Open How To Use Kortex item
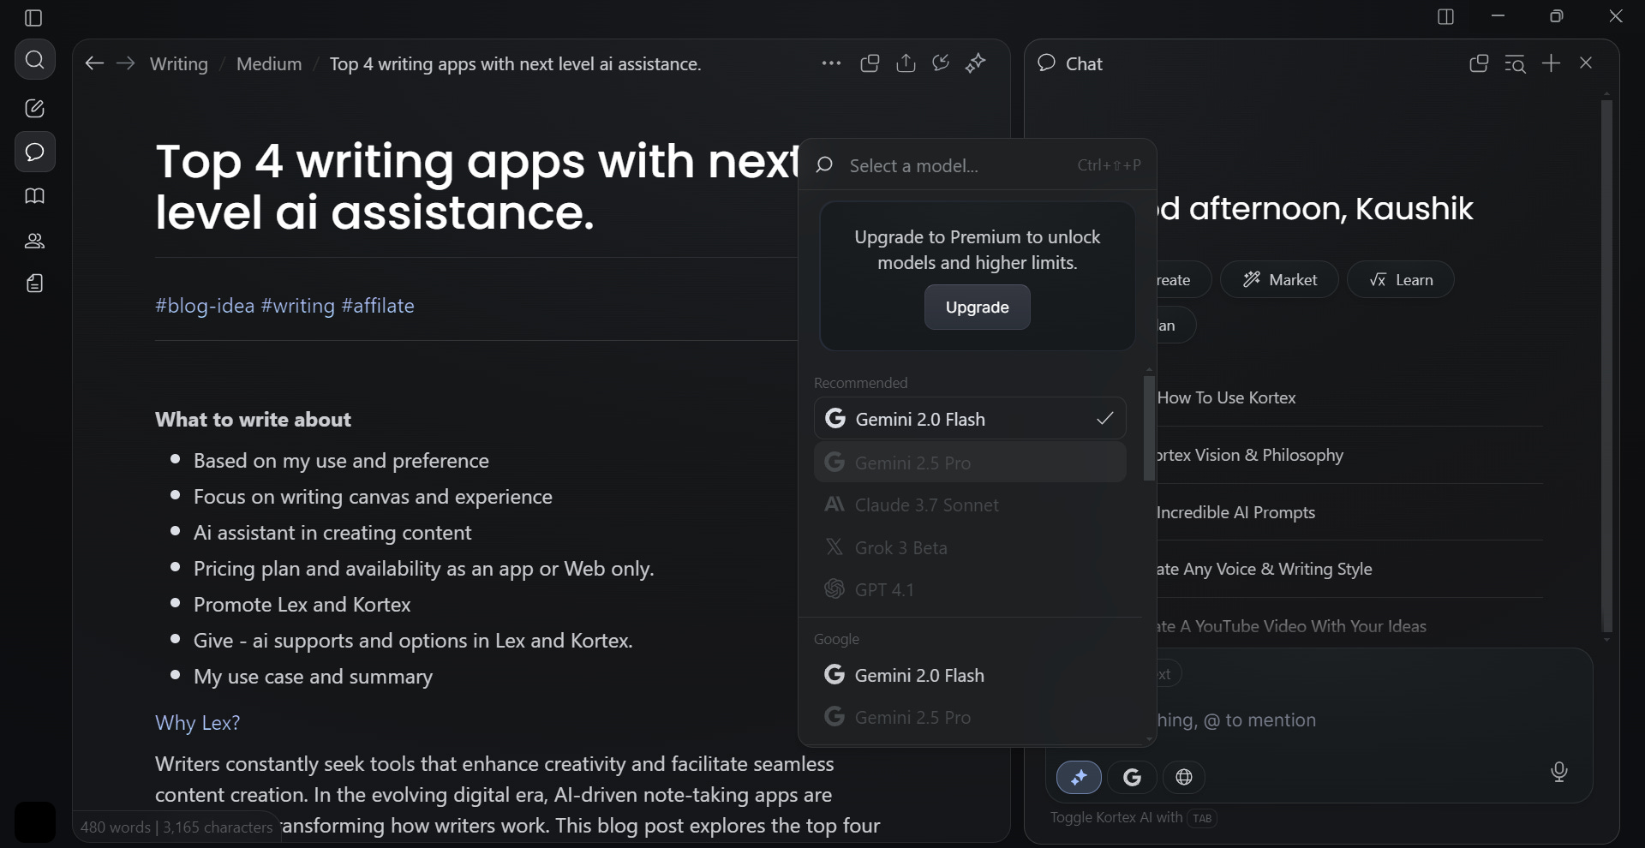Image resolution: width=1645 pixels, height=848 pixels. tap(1226, 397)
